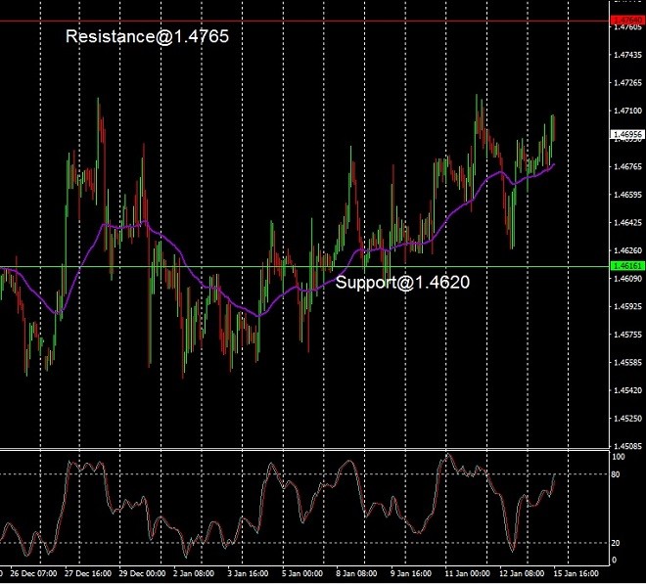Screen dimensions: 646x584
Task: Click the oscillator 80 level label
Action: (x=616, y=474)
